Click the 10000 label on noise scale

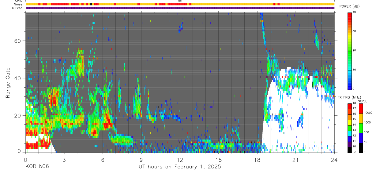click(368, 113)
